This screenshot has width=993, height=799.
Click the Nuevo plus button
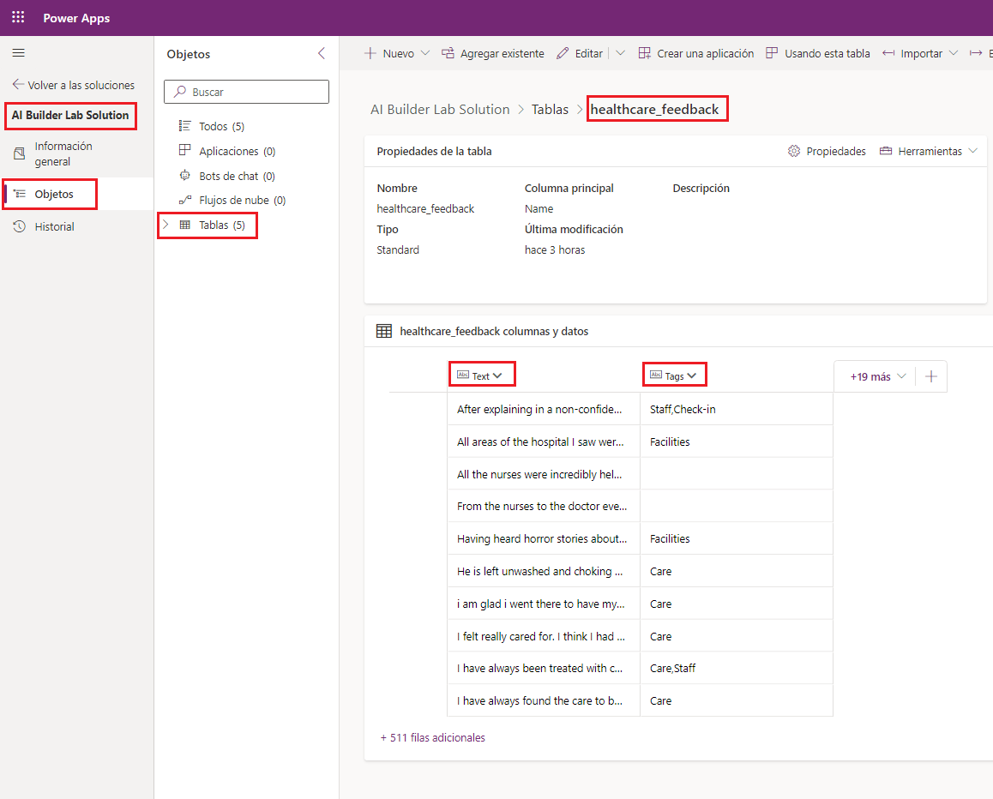click(390, 54)
